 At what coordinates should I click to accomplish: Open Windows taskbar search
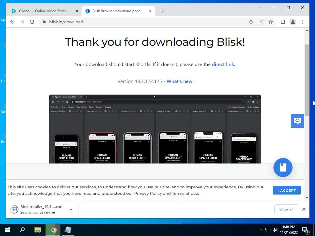click(22, 230)
